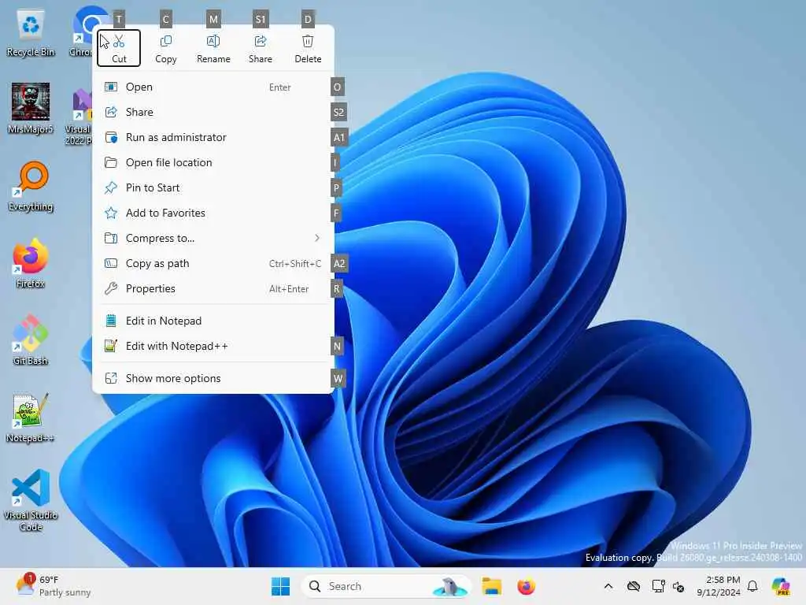Open the Windows Start button
Screen dimensions: 806x605
281,586
